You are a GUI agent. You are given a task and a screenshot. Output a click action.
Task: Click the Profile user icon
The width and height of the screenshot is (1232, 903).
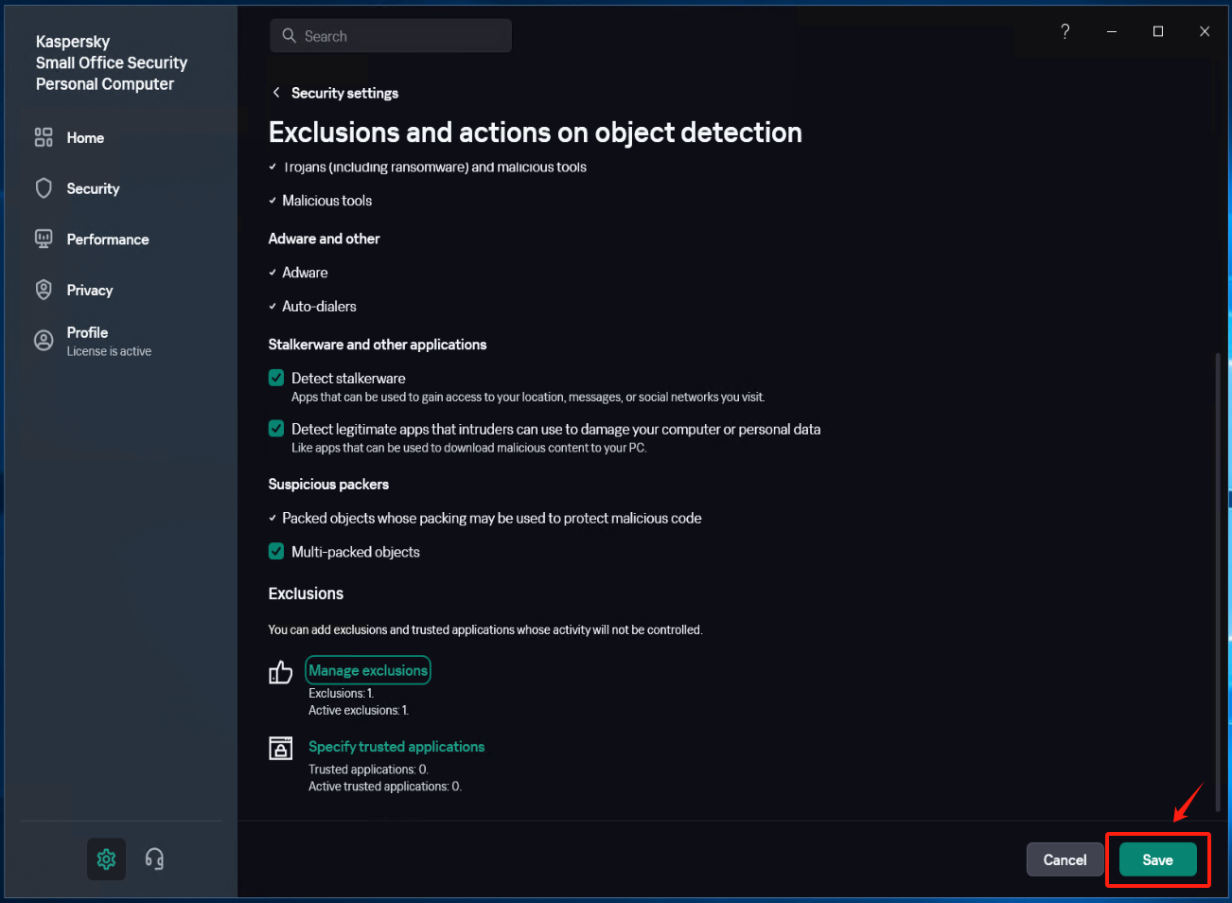coord(44,341)
